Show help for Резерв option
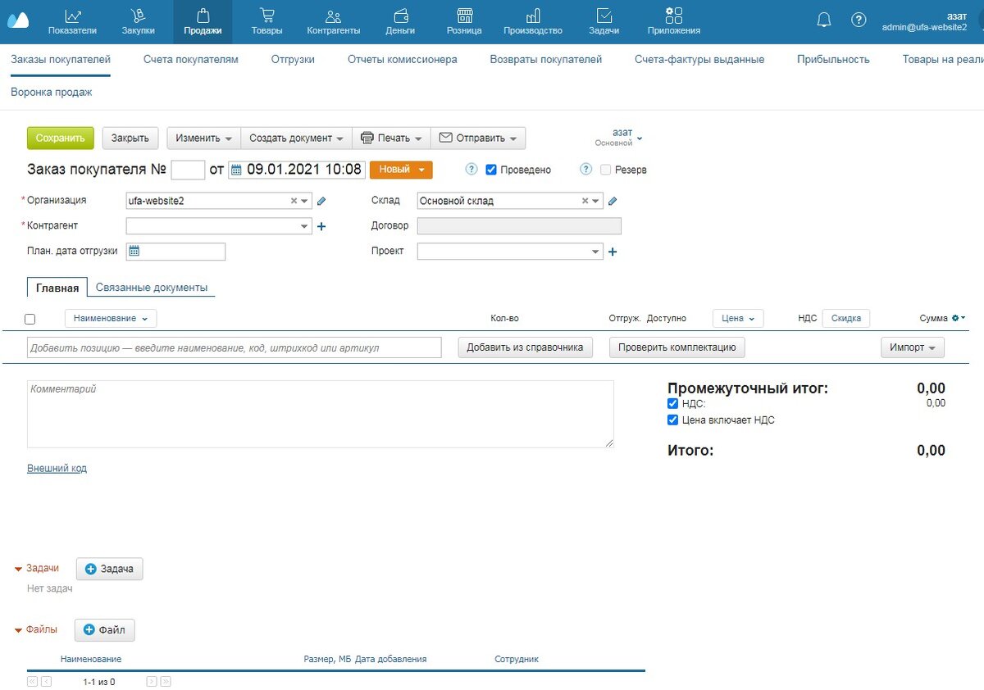The height and width of the screenshot is (690, 984). (x=585, y=170)
